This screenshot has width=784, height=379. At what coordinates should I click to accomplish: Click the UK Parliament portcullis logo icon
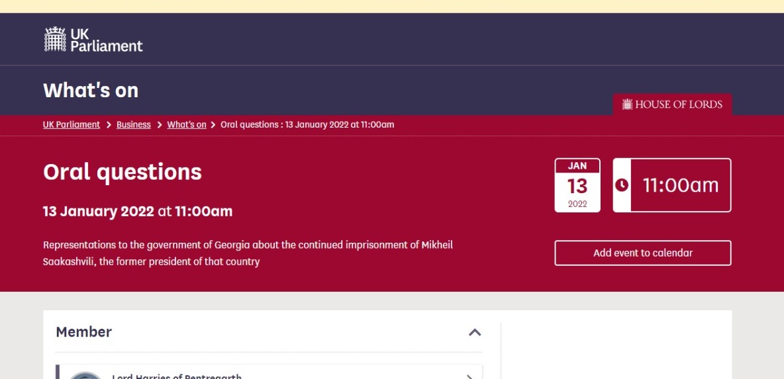click(55, 39)
